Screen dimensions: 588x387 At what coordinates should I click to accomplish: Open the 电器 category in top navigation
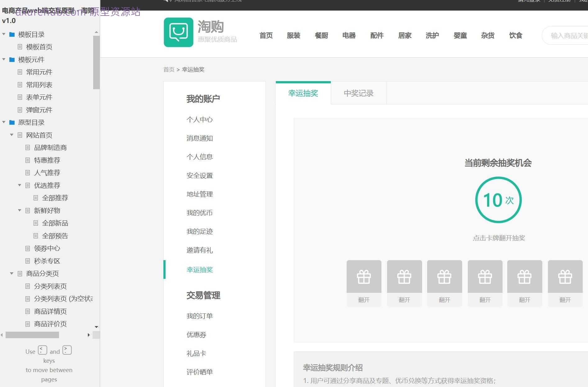pyautogui.click(x=349, y=35)
